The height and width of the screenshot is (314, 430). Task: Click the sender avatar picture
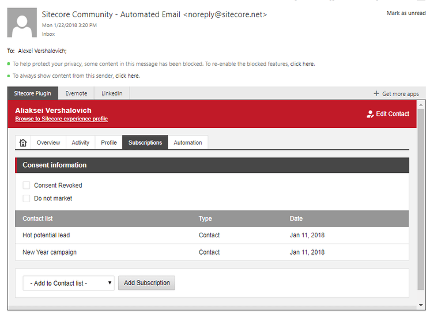coord(22,22)
